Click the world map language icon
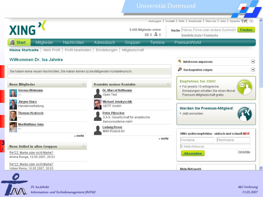This screenshot has height=197, width=263. click(245, 21)
